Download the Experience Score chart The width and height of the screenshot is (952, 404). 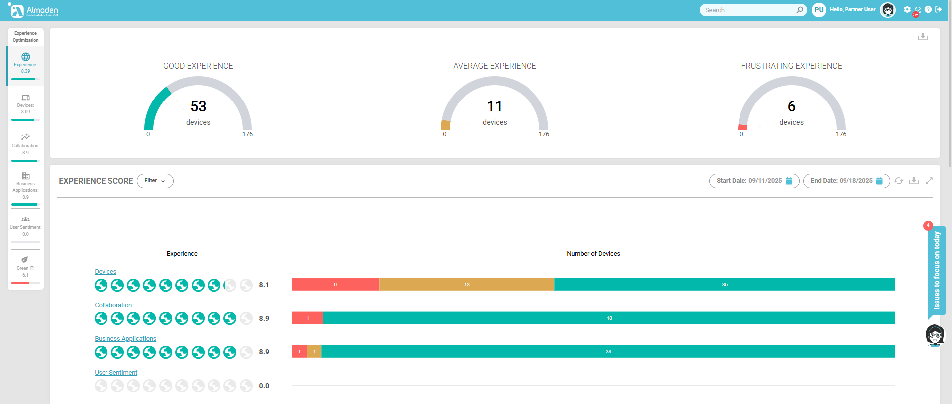[x=914, y=181]
